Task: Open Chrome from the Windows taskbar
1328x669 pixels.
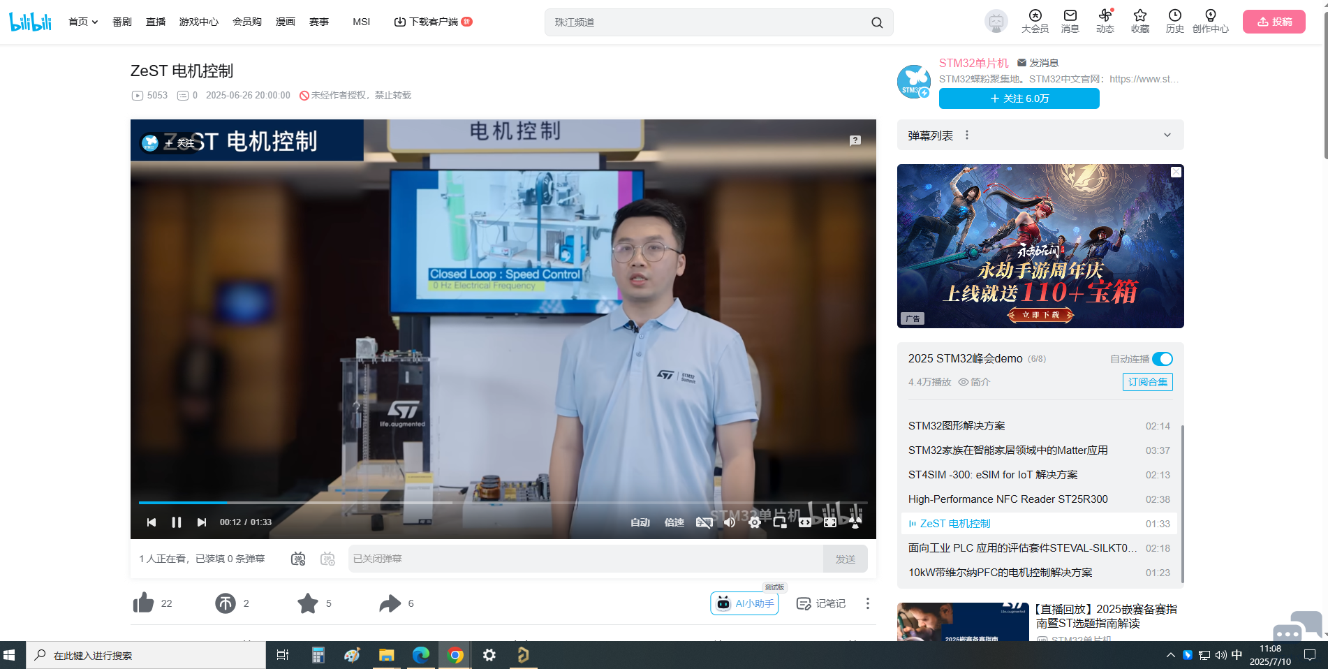Action: tap(455, 655)
